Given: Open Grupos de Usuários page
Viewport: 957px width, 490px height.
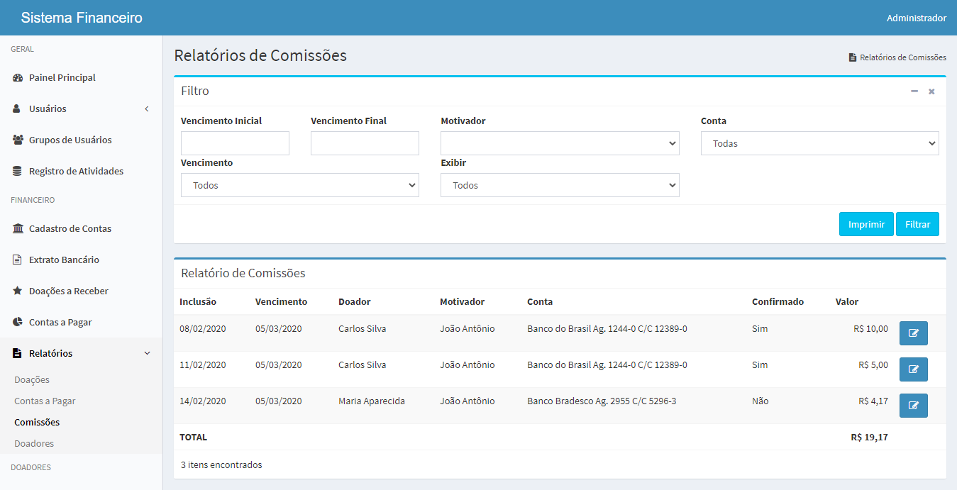Looking at the screenshot, I should tap(70, 140).
